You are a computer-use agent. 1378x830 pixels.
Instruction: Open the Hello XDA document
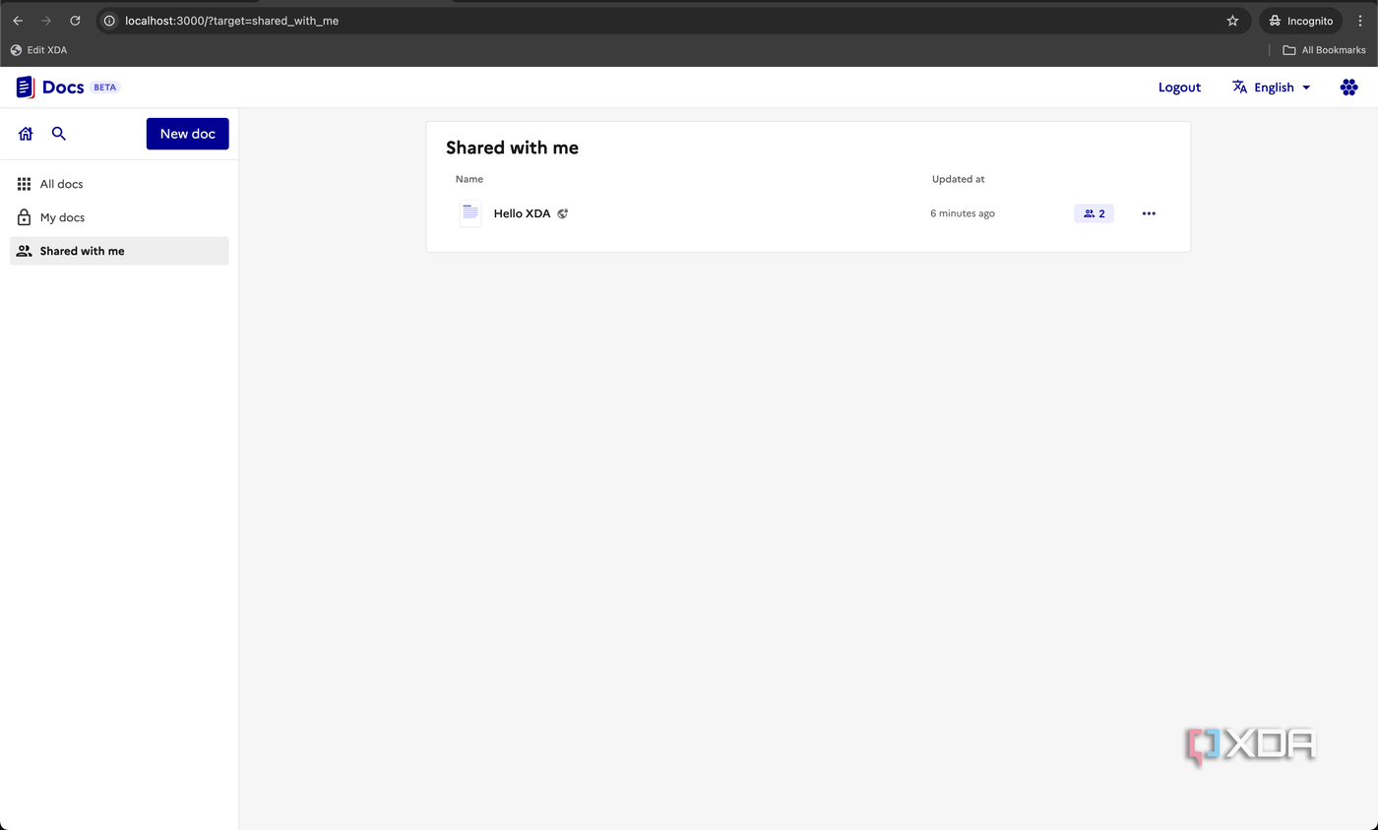pyautogui.click(x=522, y=213)
